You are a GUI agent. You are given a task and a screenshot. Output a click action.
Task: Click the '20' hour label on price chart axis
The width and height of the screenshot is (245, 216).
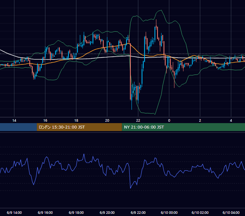(x=107, y=121)
